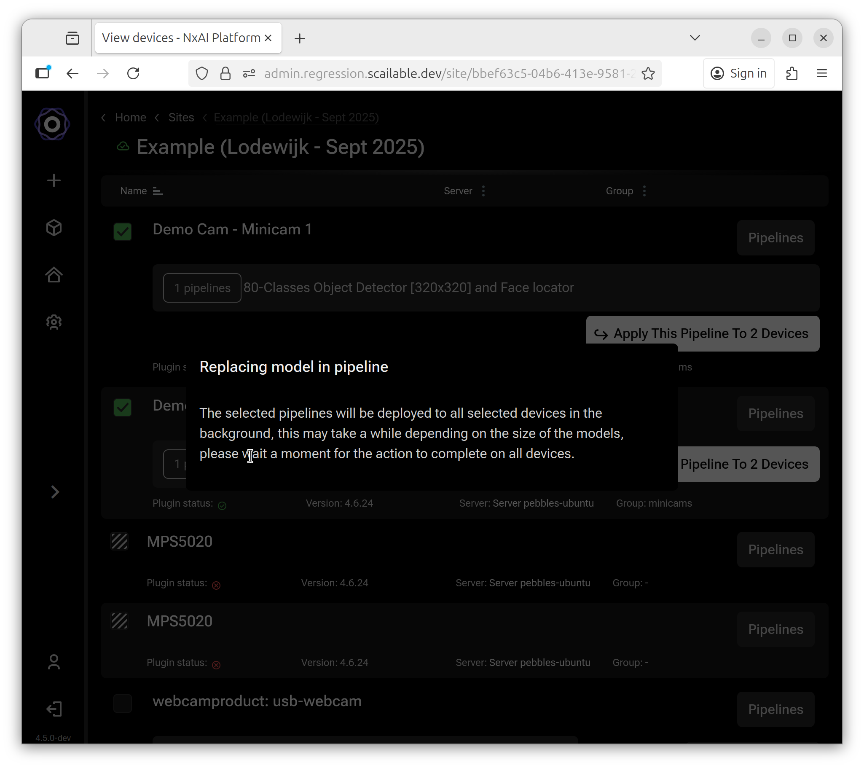Toggle the first MPS5020 device checkbox
Image resolution: width=864 pixels, height=768 pixels.
[119, 542]
